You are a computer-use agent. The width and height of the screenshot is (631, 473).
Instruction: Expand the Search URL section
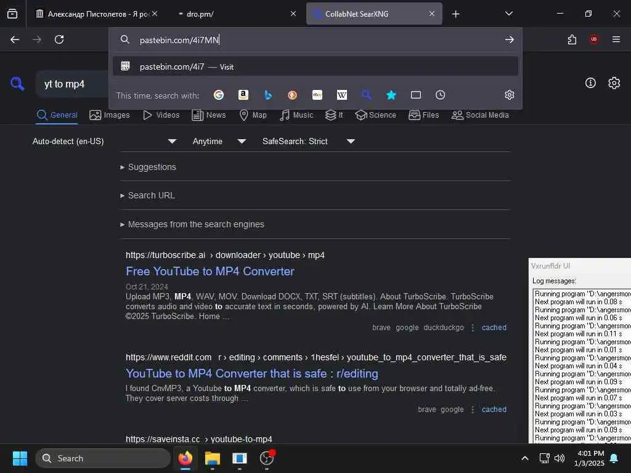[x=147, y=195]
